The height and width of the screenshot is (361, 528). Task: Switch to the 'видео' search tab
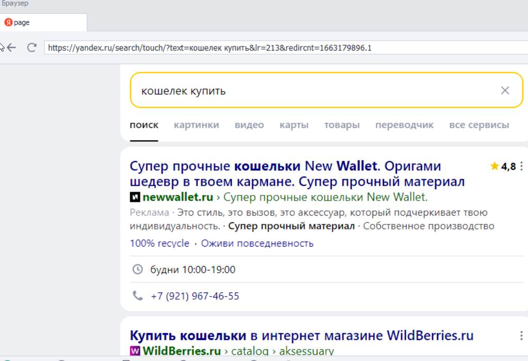click(x=249, y=125)
